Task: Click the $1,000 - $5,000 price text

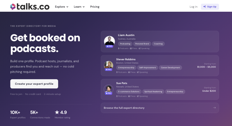Action: point(206,67)
